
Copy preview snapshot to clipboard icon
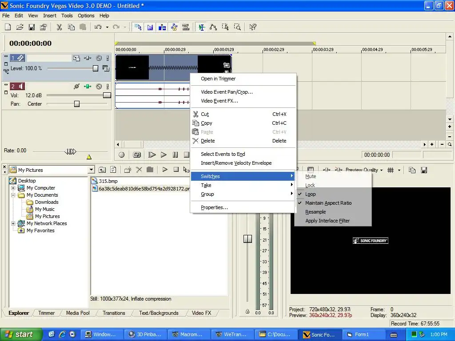click(x=412, y=170)
